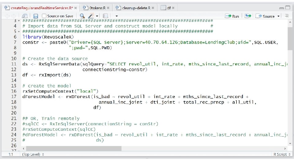Open the R Script file type selector
The height and width of the screenshot is (165, 294).
tap(282, 154)
